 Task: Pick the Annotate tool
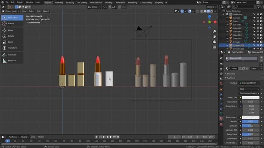click(x=12, y=55)
